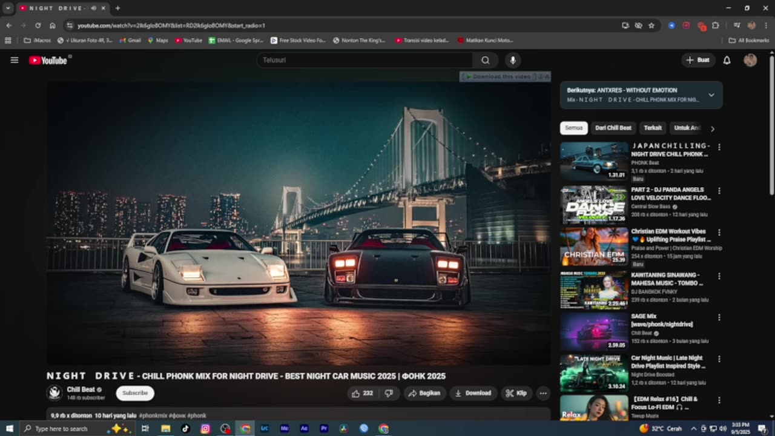The height and width of the screenshot is (436, 775).
Task: Open options for Christian EDM Workout video
Action: pos(719,233)
